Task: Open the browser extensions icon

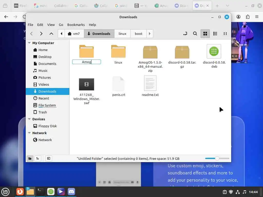Action: pos(248,17)
